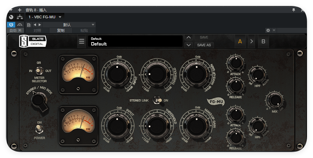This screenshot has width=313, height=158.
Task: Expand the small arrow next to the gear
Action: pos(274,30)
